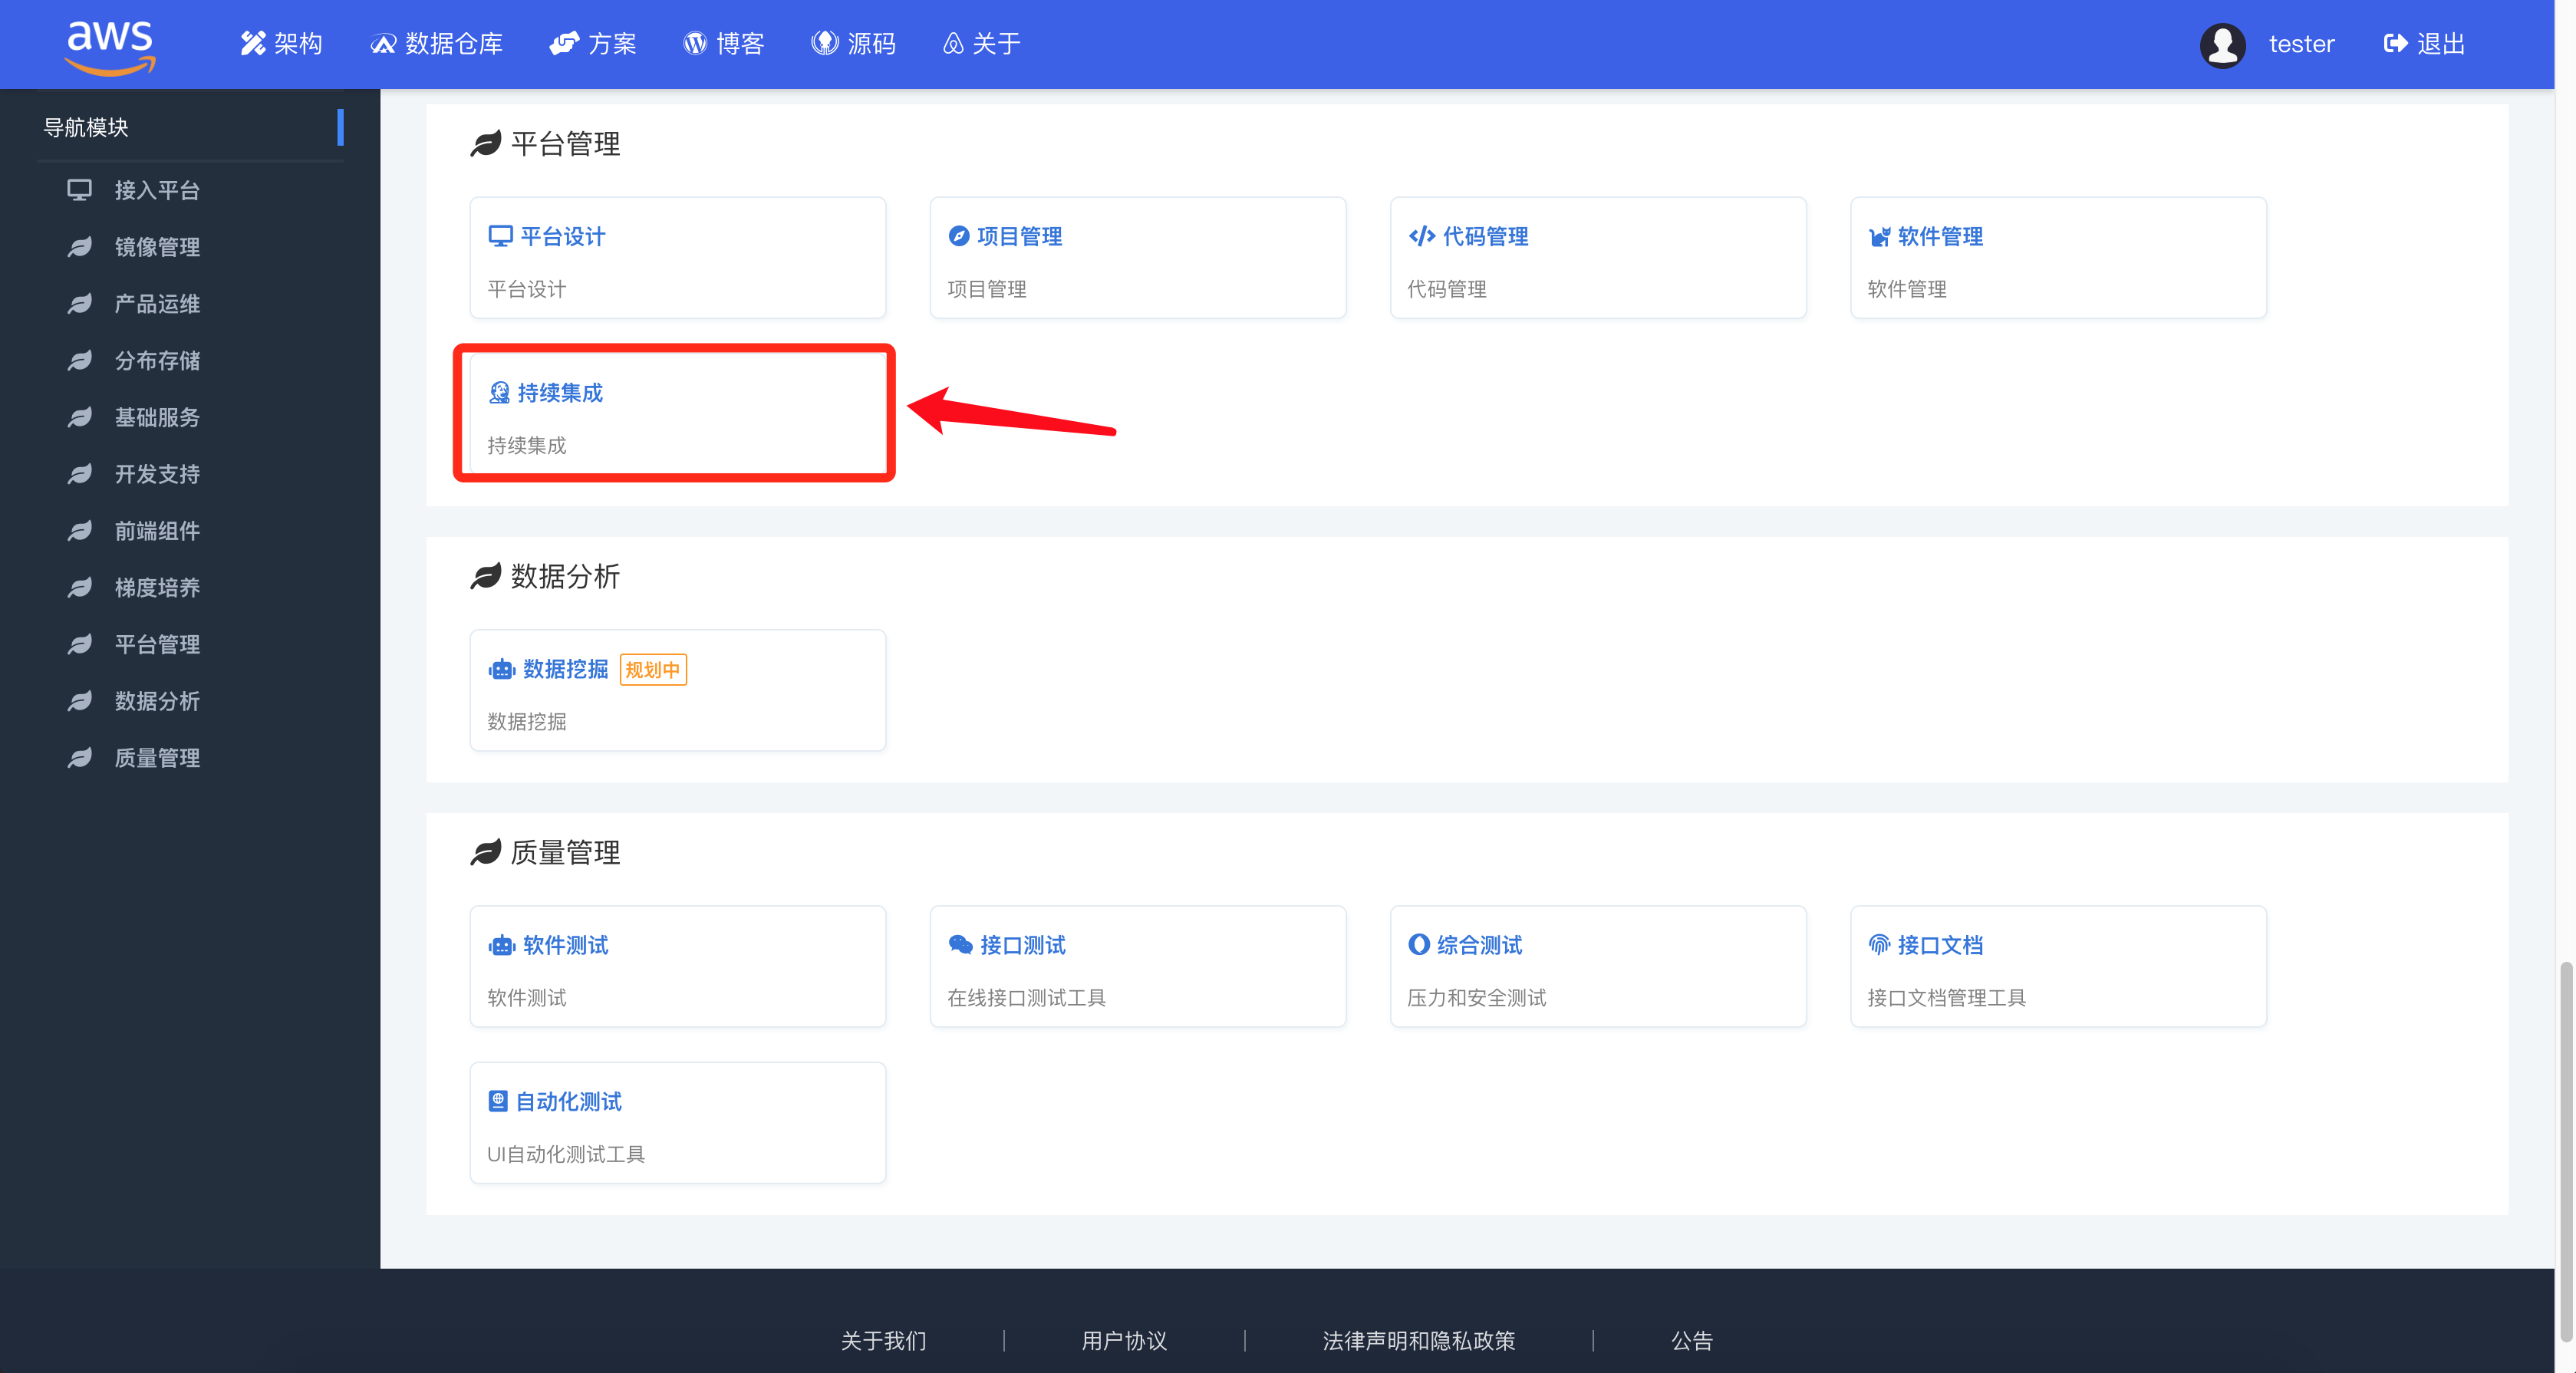Click the Opera icon on 综合测试 card
This screenshot has width=2576, height=1373.
(1419, 945)
